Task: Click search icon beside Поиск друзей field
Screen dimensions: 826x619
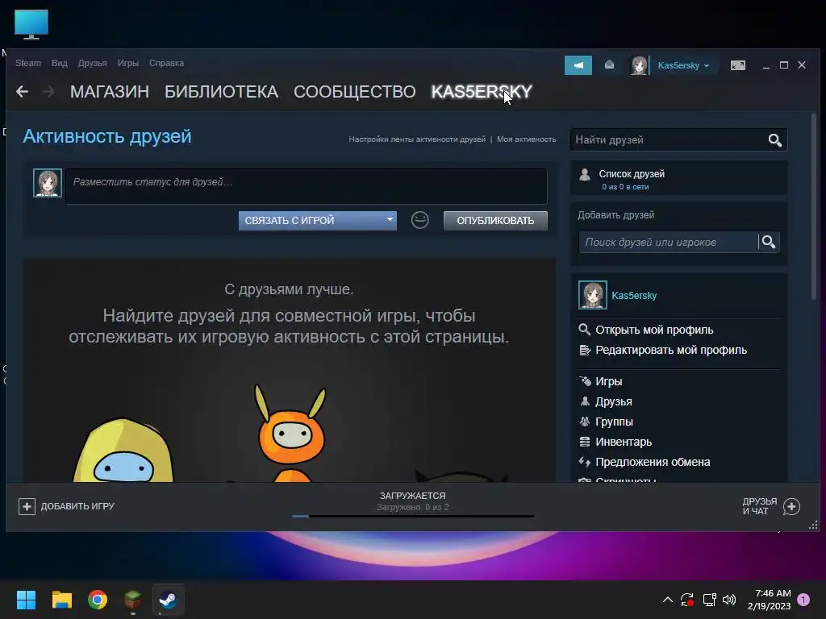Action: [769, 242]
